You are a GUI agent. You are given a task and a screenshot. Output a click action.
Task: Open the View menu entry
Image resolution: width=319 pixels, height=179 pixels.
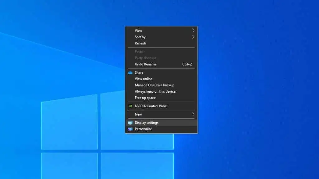pyautogui.click(x=161, y=31)
